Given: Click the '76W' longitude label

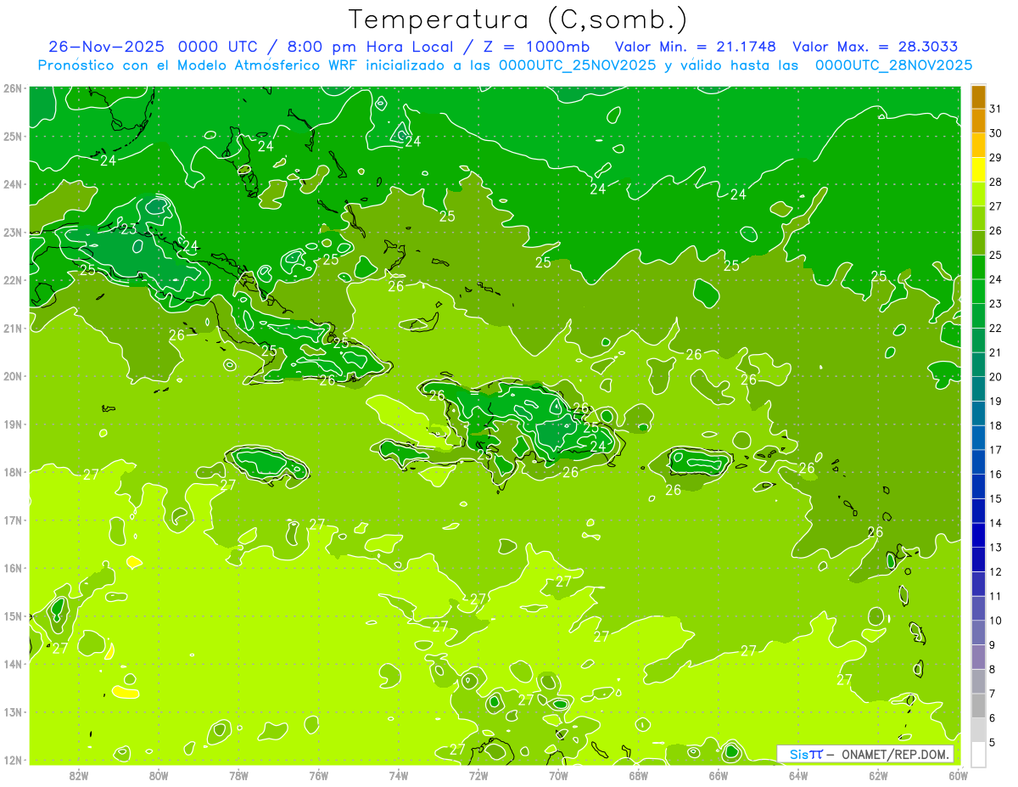Looking at the screenshot, I should coord(318,774).
